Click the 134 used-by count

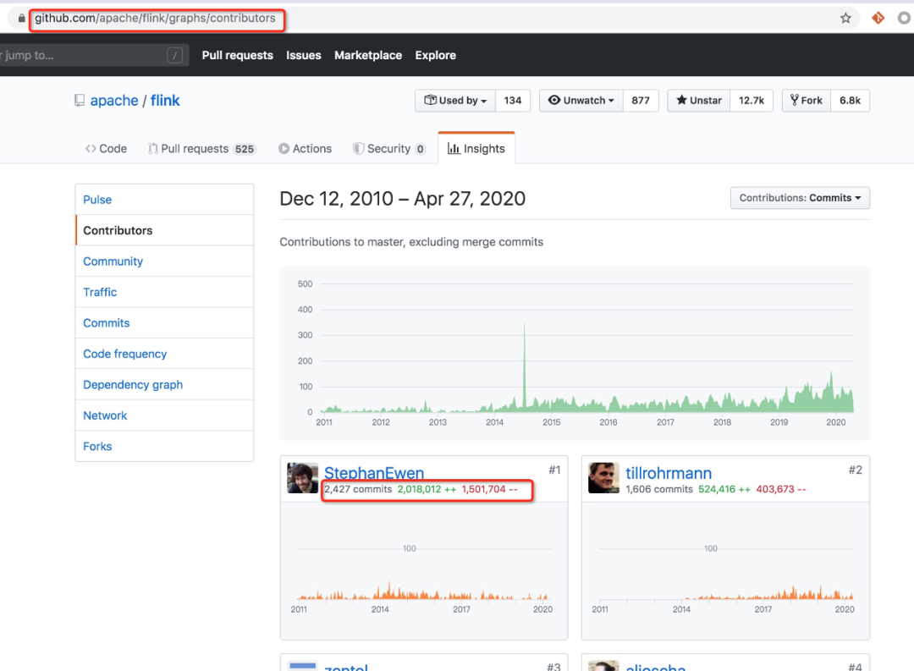point(512,101)
